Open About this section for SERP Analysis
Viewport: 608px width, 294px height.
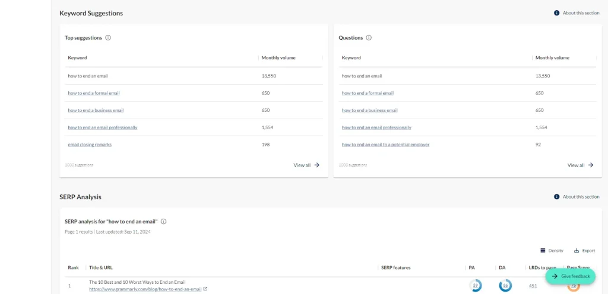point(577,197)
